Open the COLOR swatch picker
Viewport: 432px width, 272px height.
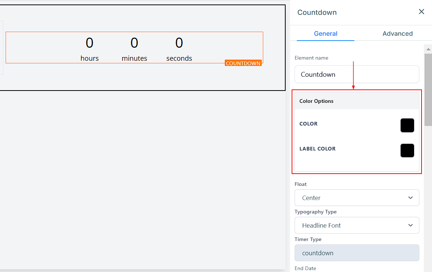407,126
